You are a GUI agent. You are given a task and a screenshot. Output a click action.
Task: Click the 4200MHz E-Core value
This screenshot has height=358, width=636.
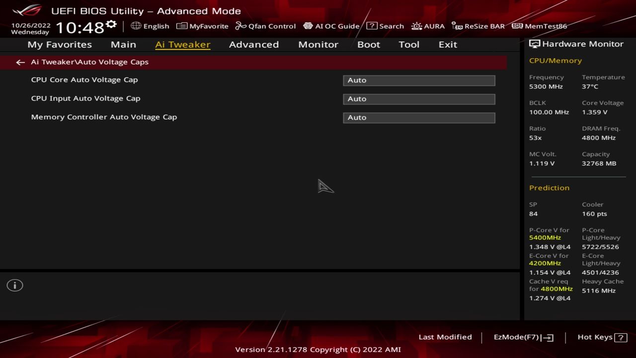pyautogui.click(x=545, y=264)
